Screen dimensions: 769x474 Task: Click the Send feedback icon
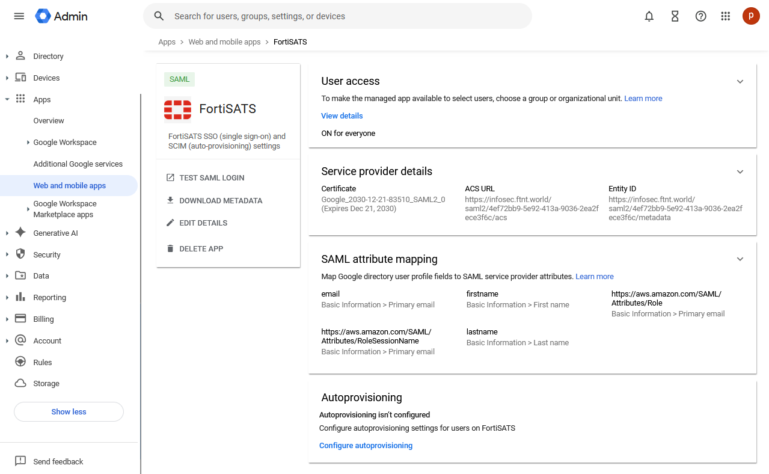point(20,461)
